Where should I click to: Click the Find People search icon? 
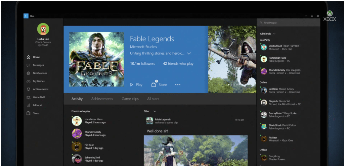coord(261,23)
